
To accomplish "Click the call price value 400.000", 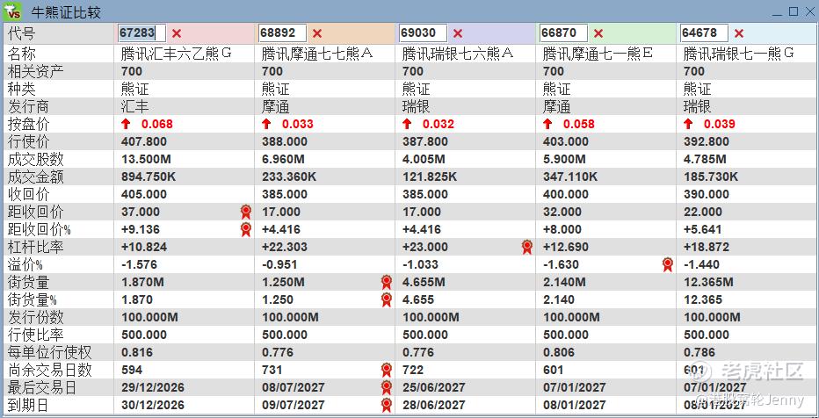I will pyautogui.click(x=566, y=194).
